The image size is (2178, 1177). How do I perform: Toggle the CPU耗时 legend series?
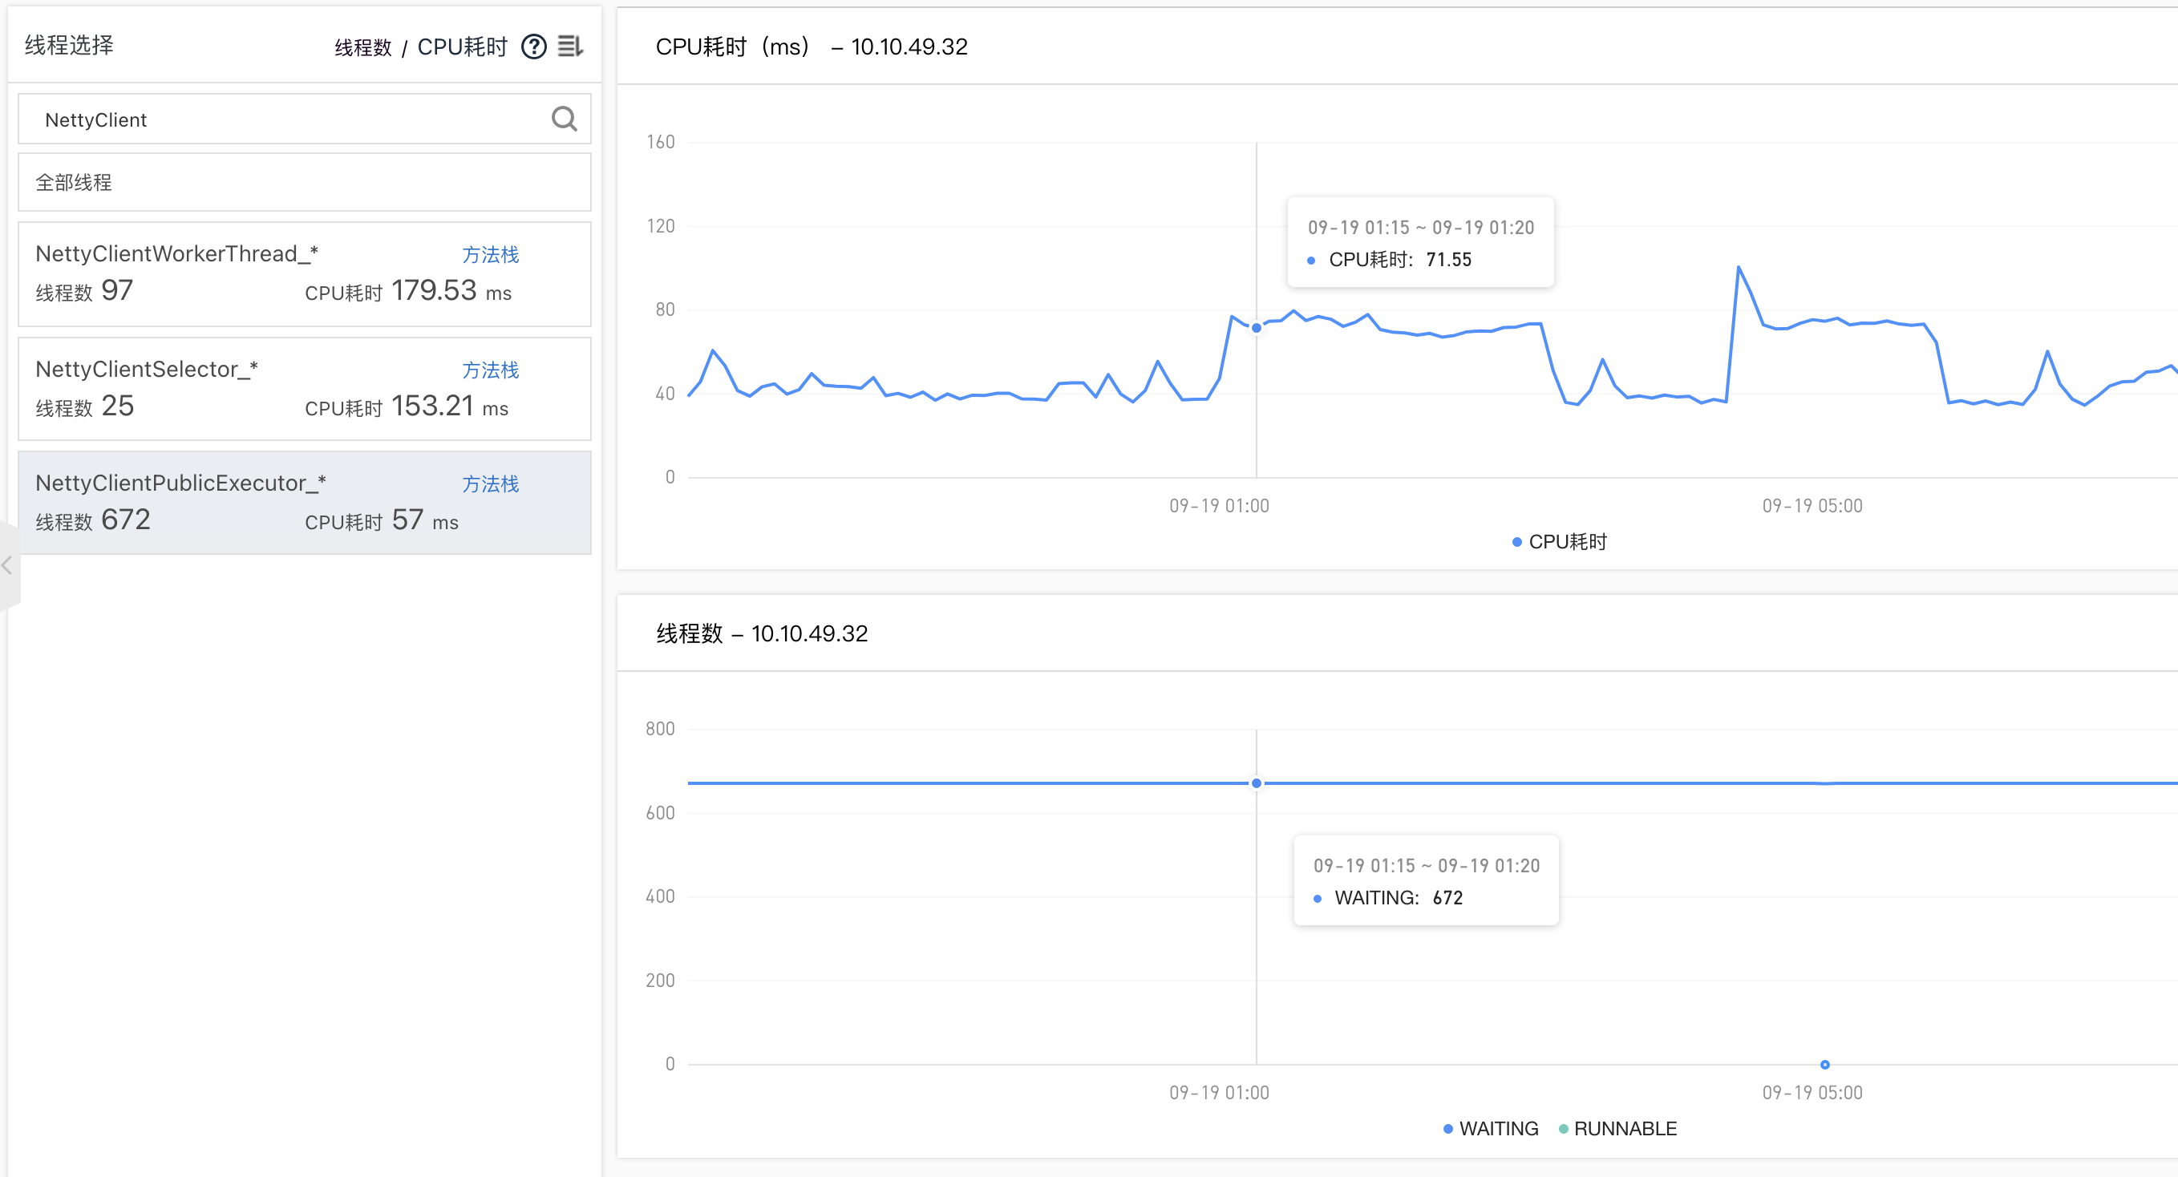point(1560,542)
